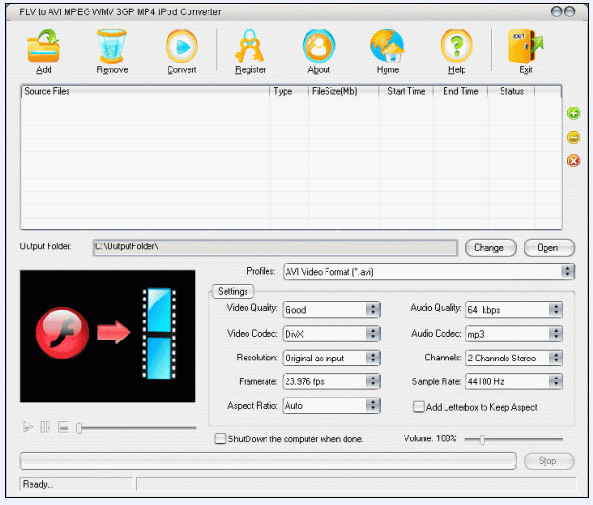The height and width of the screenshot is (505, 593).
Task: Enable Add Letterbox to Keep Aspect
Action: (x=418, y=407)
